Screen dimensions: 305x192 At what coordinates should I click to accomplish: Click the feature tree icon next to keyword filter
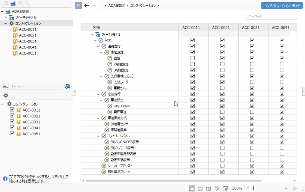[68, 86]
